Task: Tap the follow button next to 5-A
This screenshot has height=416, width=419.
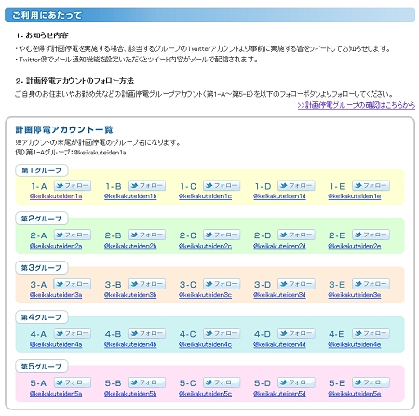Action: [x=73, y=382]
